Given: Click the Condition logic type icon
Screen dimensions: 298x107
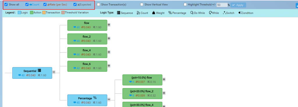Looking at the screenshot, I should tap(240, 13).
